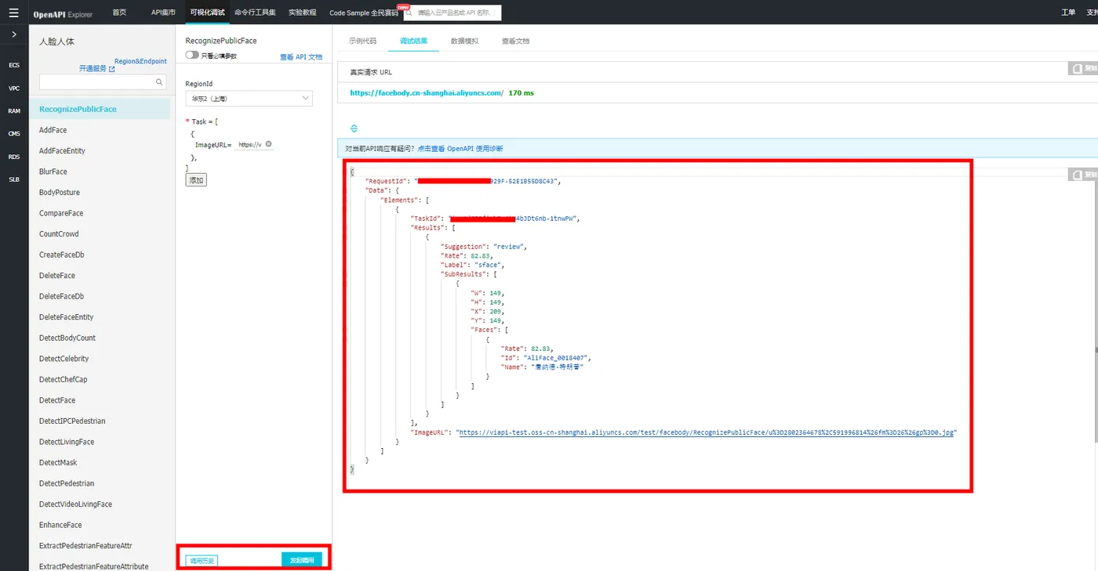Click 发起调用 button
This screenshot has width=1098, height=571.
tap(302, 561)
